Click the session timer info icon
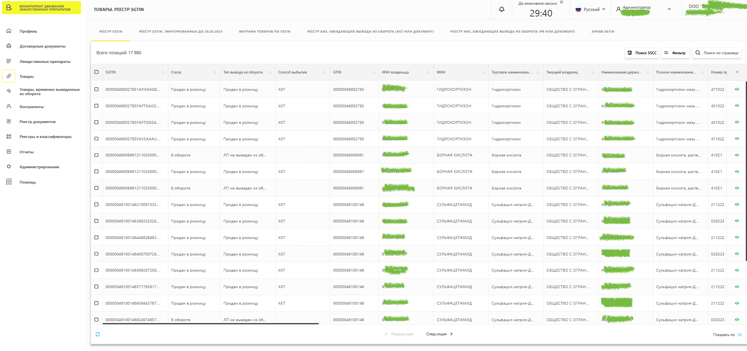747x351 pixels. pos(561,2)
